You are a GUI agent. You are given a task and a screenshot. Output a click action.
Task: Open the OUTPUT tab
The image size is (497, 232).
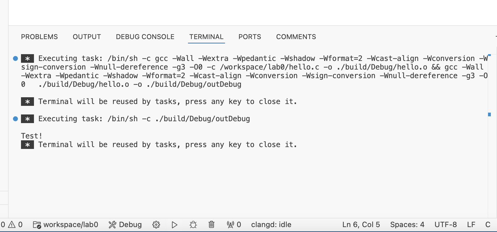tap(87, 37)
